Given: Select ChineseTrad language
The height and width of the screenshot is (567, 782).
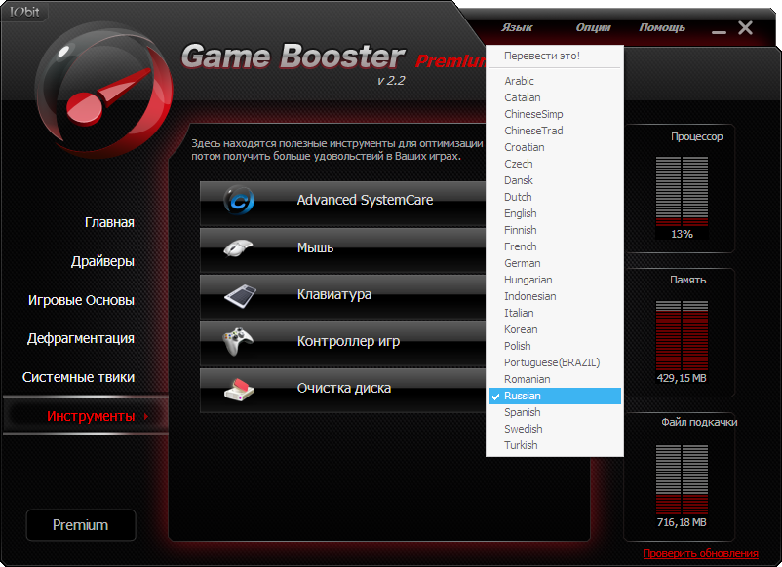Looking at the screenshot, I should (555, 131).
